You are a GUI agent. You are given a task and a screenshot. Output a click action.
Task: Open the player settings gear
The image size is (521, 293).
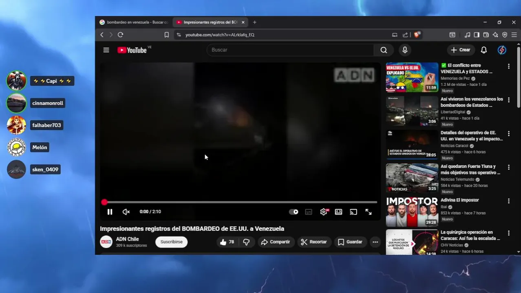point(324,212)
